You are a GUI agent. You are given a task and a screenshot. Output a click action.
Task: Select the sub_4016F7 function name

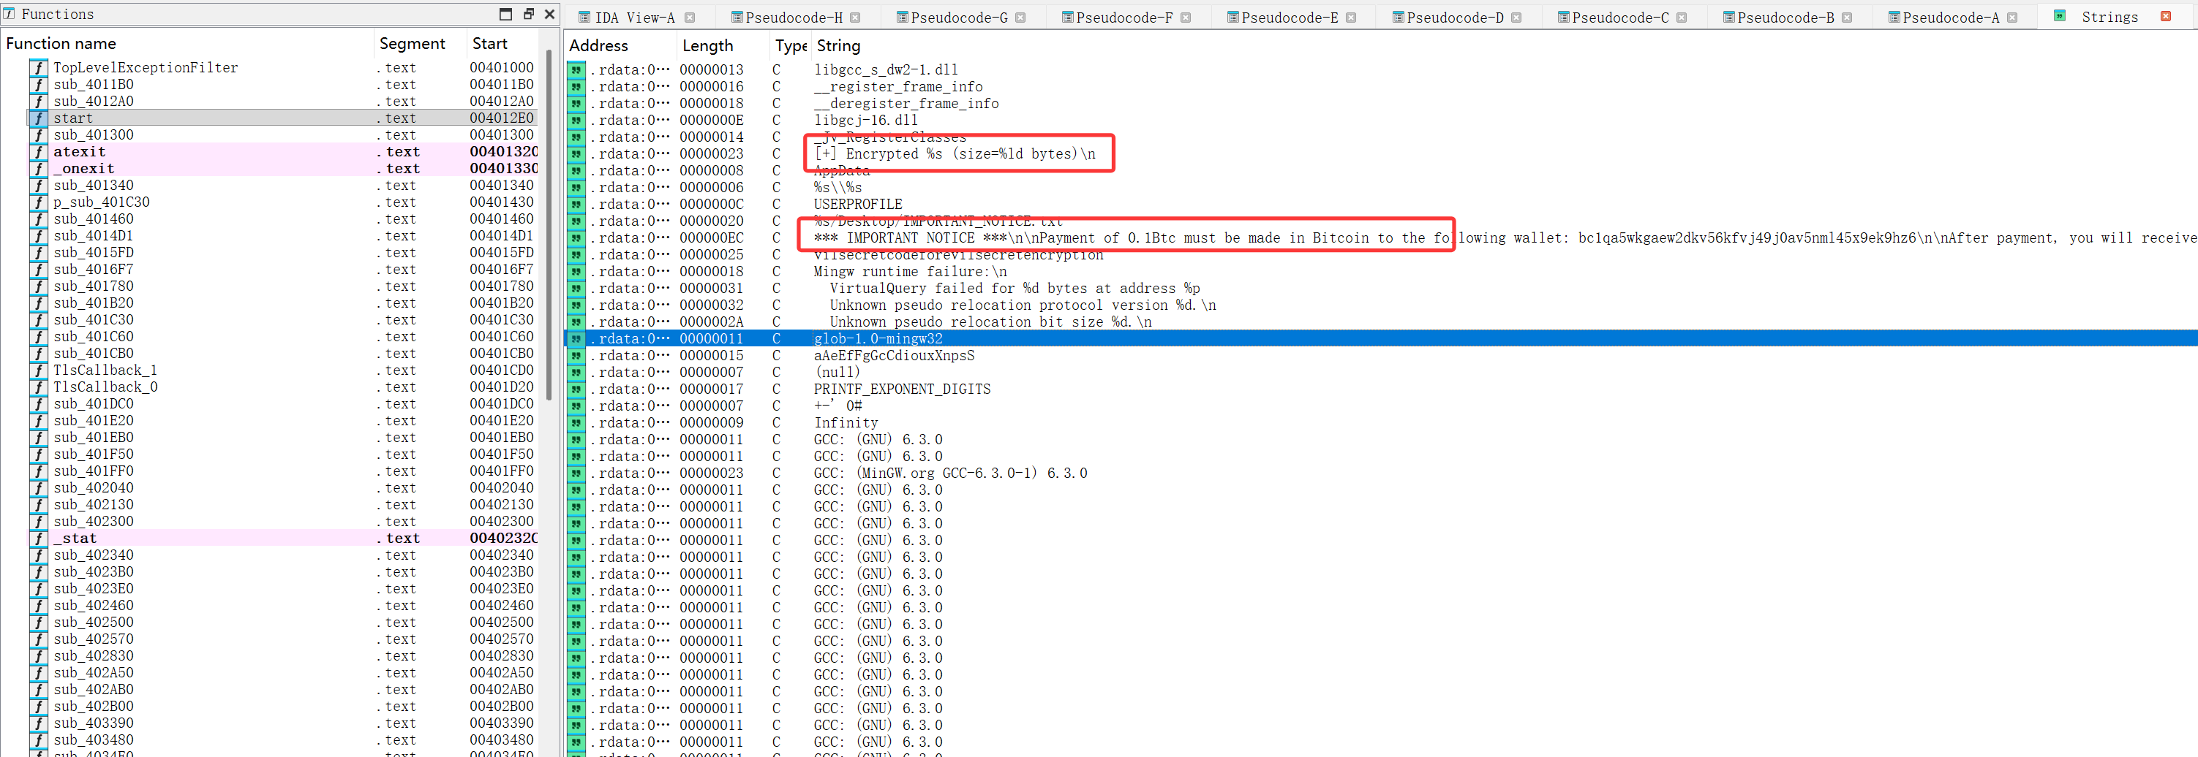point(94,270)
